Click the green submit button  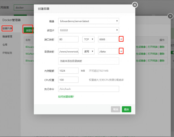tap(126, 109)
